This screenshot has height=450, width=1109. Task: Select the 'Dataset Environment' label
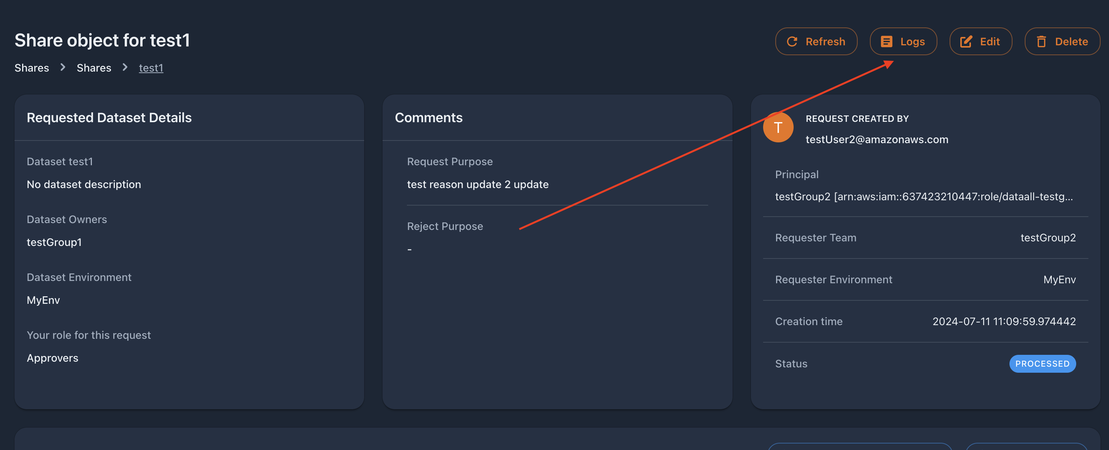(79, 277)
